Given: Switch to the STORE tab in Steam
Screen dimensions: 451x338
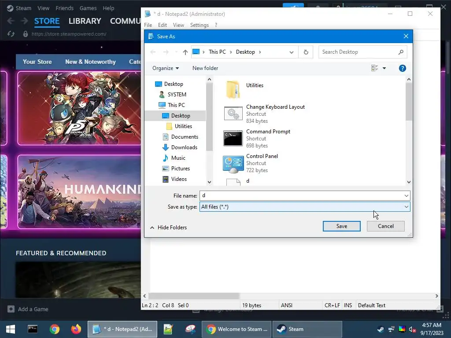Looking at the screenshot, I should pos(47,21).
